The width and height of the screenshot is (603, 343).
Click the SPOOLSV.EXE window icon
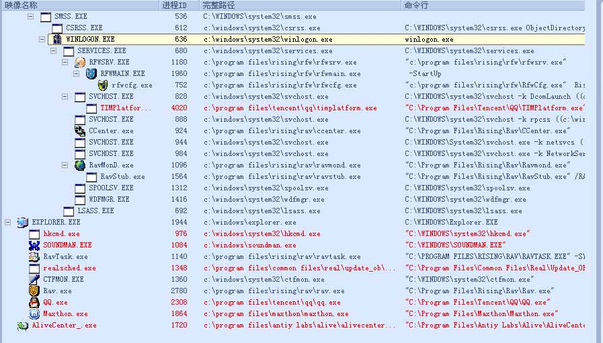click(80, 188)
